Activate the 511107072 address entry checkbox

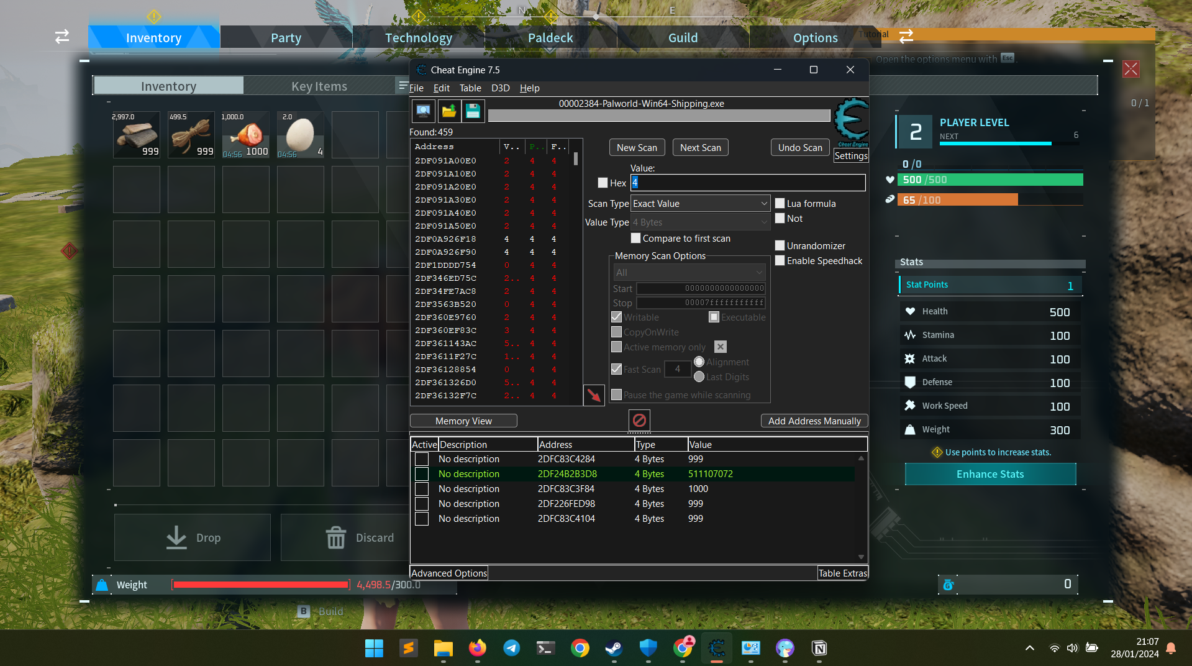pyautogui.click(x=422, y=473)
